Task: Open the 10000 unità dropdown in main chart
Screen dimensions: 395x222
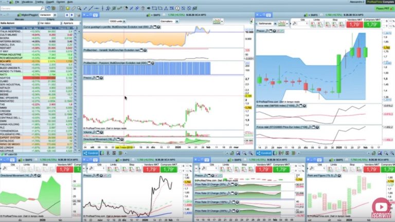Action: coord(117,22)
